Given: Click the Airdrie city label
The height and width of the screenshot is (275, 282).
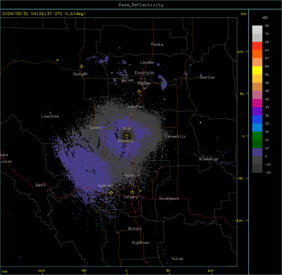Looking at the screenshot, I should [x=132, y=175].
